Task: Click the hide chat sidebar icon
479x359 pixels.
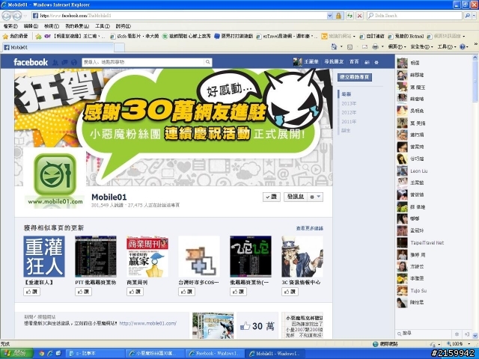Action: (467, 334)
